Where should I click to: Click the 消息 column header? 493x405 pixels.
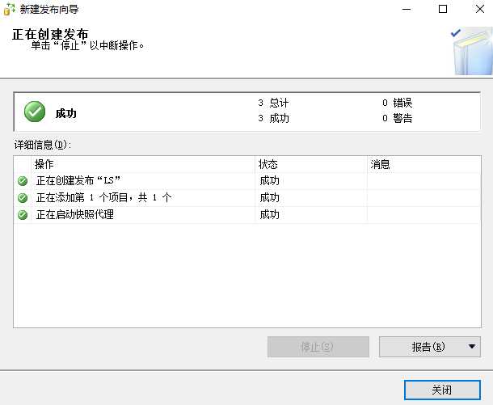(x=423, y=164)
